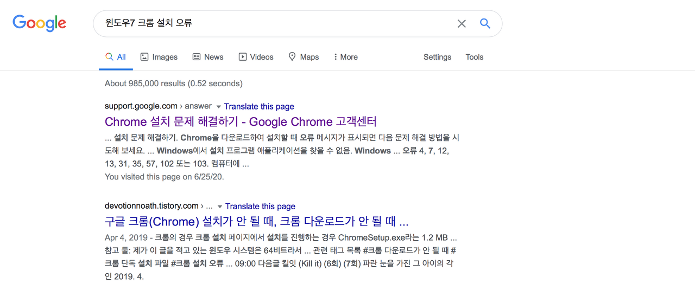Switch to the Images tab

click(159, 57)
